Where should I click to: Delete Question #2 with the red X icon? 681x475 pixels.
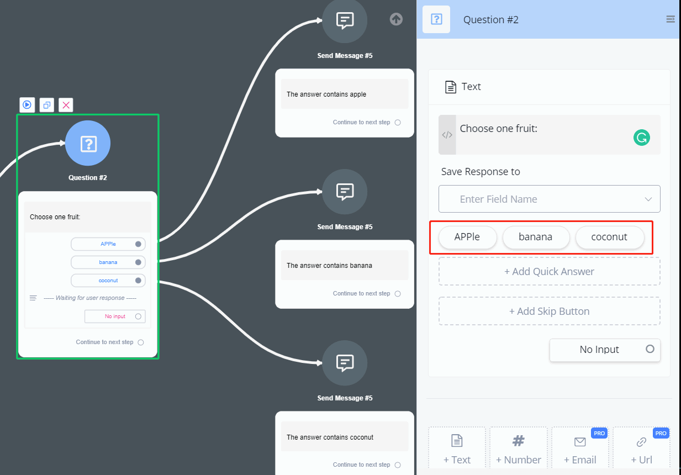[66, 105]
